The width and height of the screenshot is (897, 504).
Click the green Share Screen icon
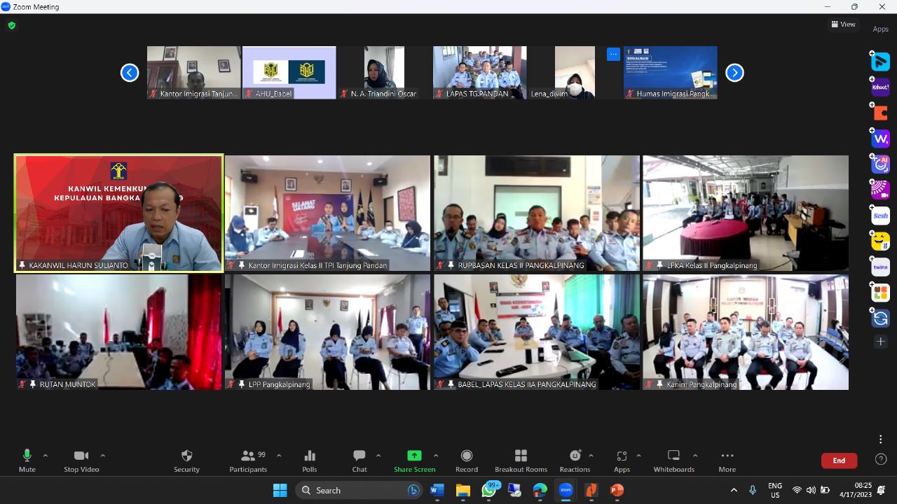[x=414, y=455]
